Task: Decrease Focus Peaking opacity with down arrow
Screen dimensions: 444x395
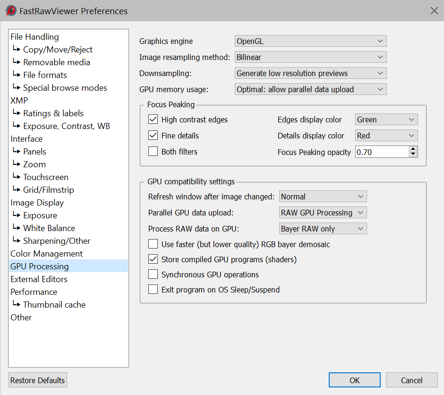Action: (413, 155)
